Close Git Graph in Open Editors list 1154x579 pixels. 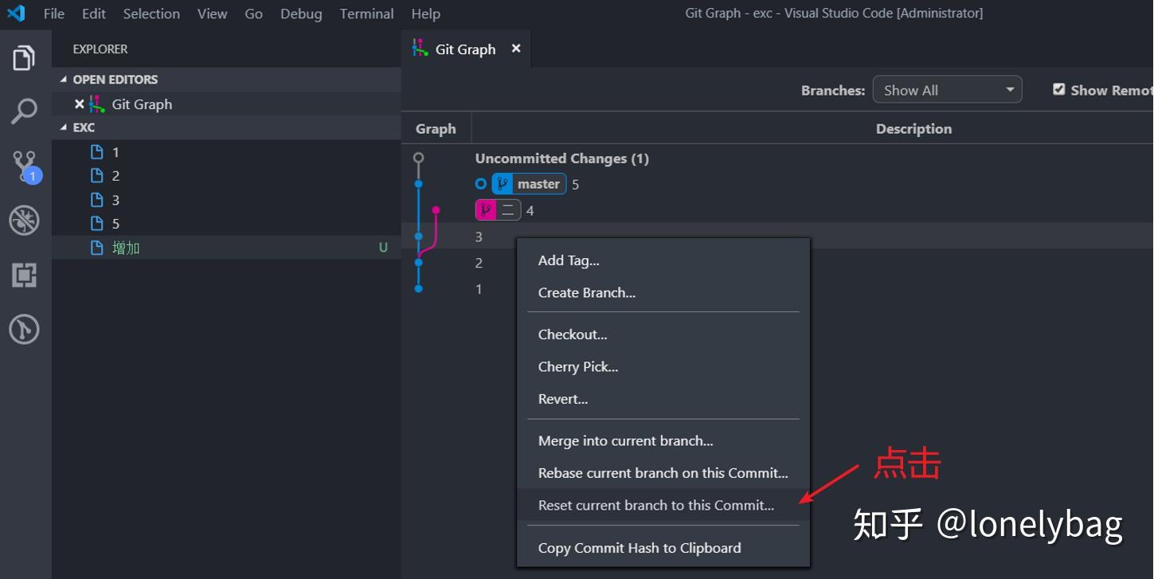[79, 104]
